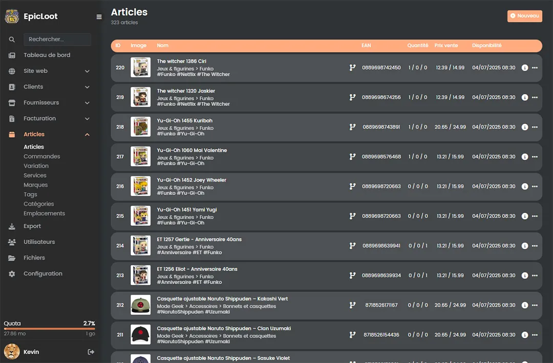
Task: Click EAN "0889698743891"
Action: click(381, 127)
